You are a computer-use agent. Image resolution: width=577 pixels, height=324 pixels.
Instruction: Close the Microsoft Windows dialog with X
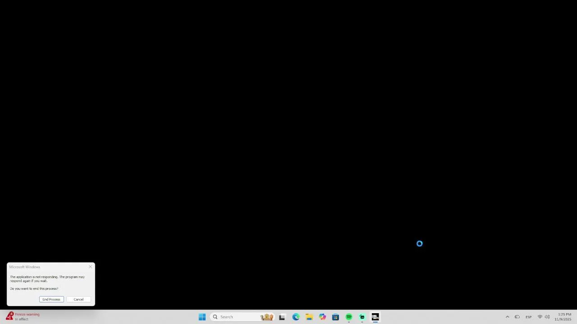[90, 267]
